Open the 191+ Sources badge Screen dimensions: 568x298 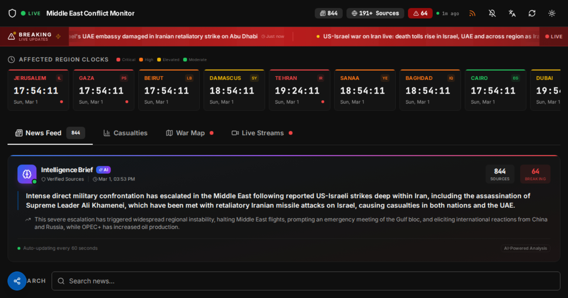point(375,13)
